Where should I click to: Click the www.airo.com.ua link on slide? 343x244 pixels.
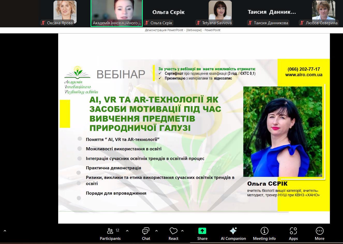point(304,75)
